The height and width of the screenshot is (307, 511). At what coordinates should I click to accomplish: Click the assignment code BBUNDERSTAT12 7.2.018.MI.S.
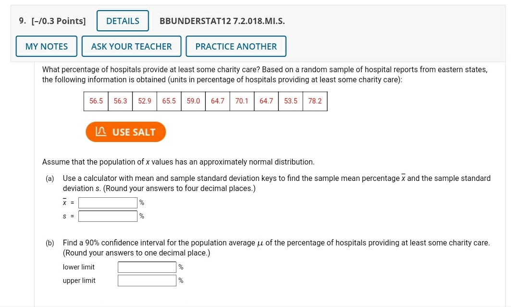pos(222,21)
